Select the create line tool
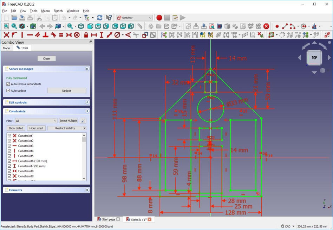This screenshot has width=333, height=230. pos(285,26)
